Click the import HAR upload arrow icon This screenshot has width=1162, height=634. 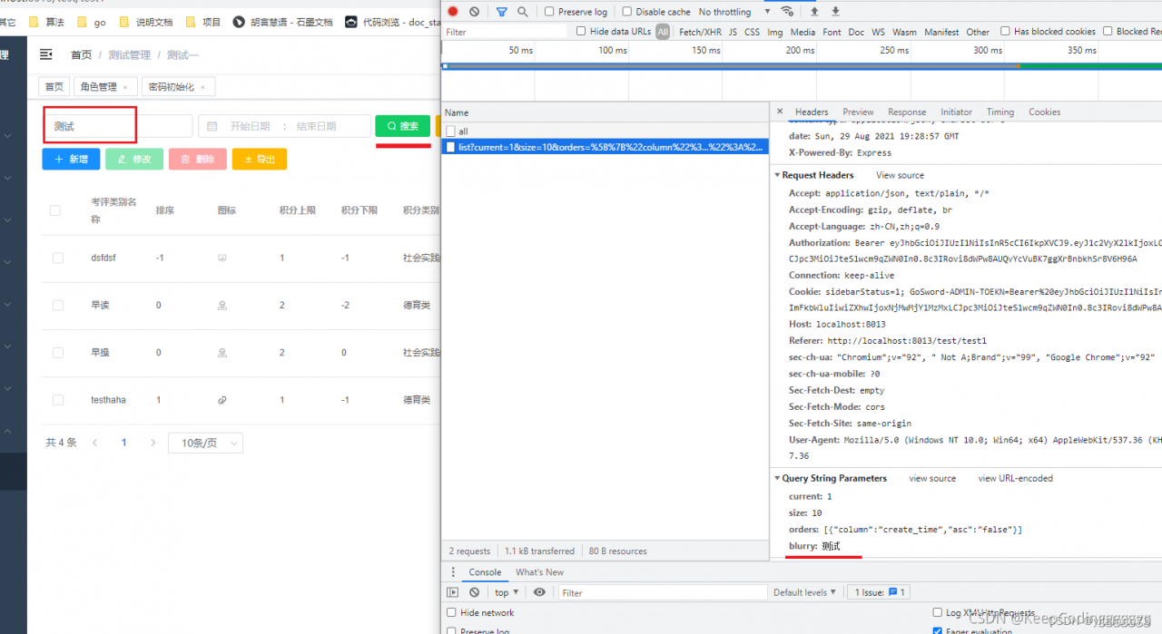click(814, 12)
